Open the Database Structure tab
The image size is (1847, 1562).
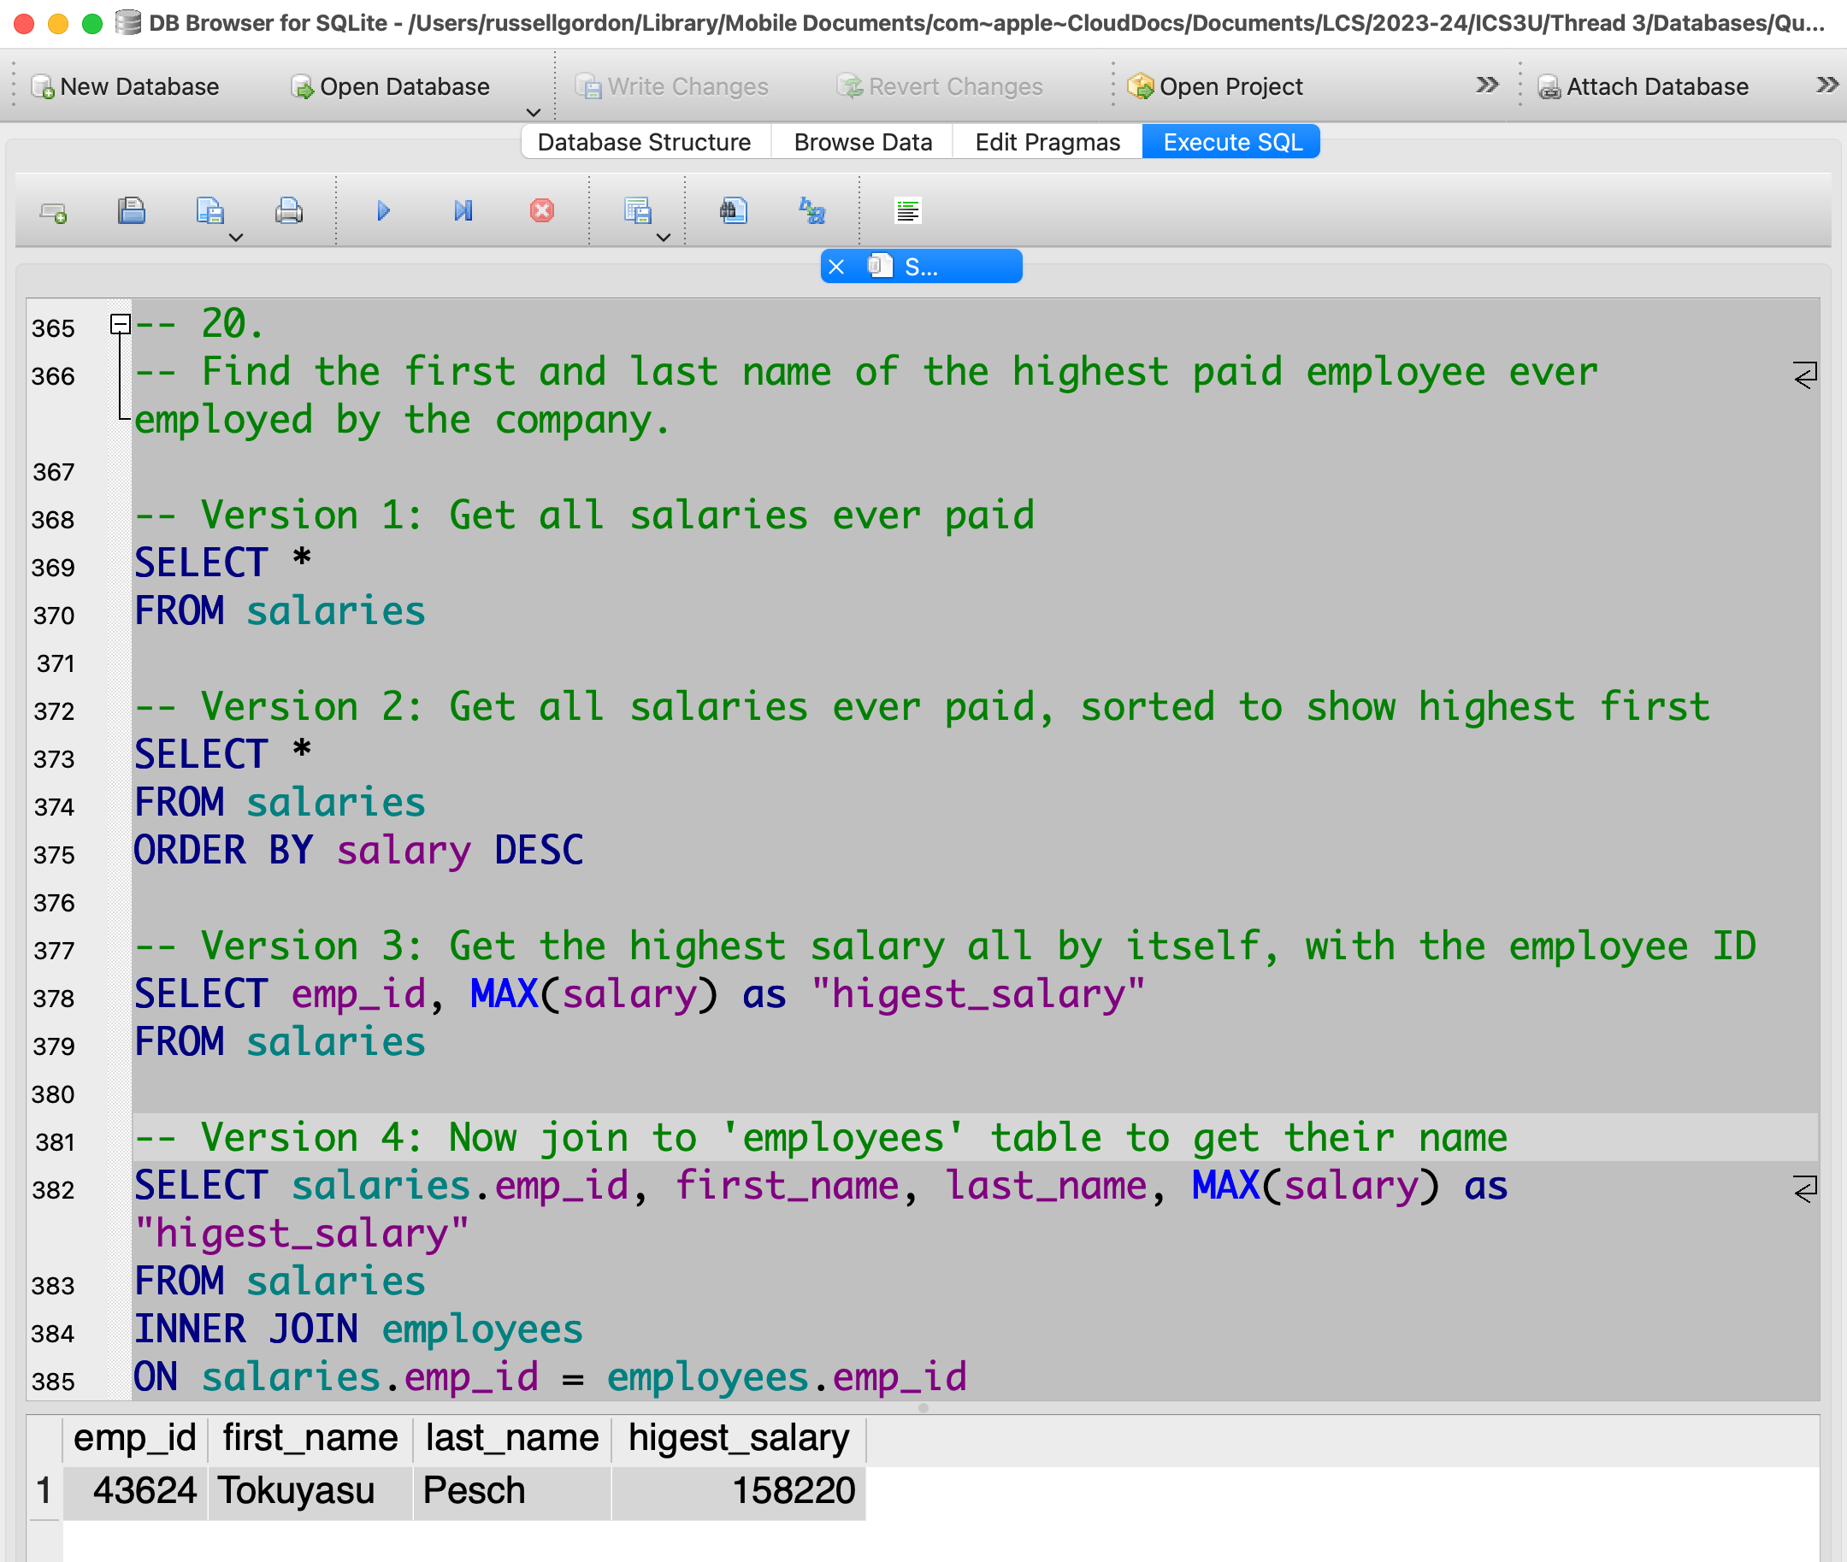click(x=644, y=142)
